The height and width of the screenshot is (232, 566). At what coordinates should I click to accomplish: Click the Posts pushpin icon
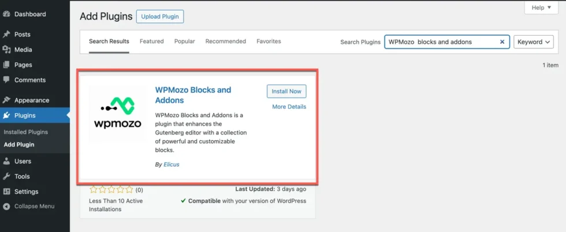click(x=6, y=35)
